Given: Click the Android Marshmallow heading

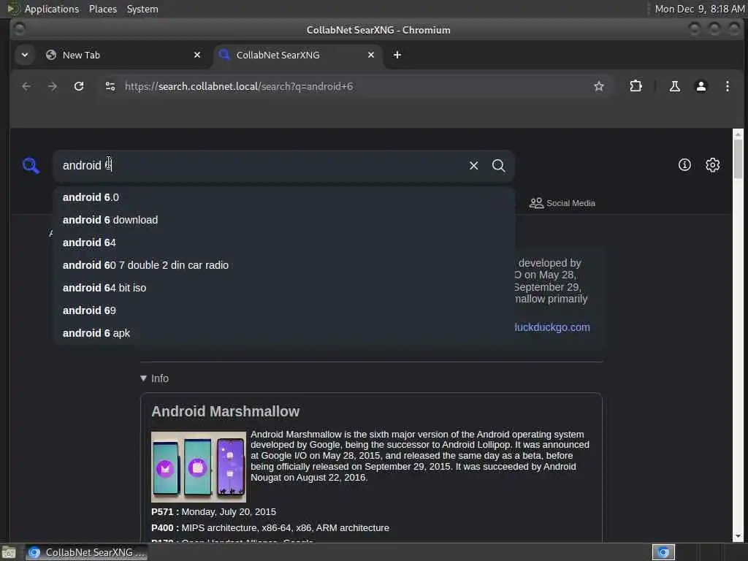Looking at the screenshot, I should (x=225, y=411).
